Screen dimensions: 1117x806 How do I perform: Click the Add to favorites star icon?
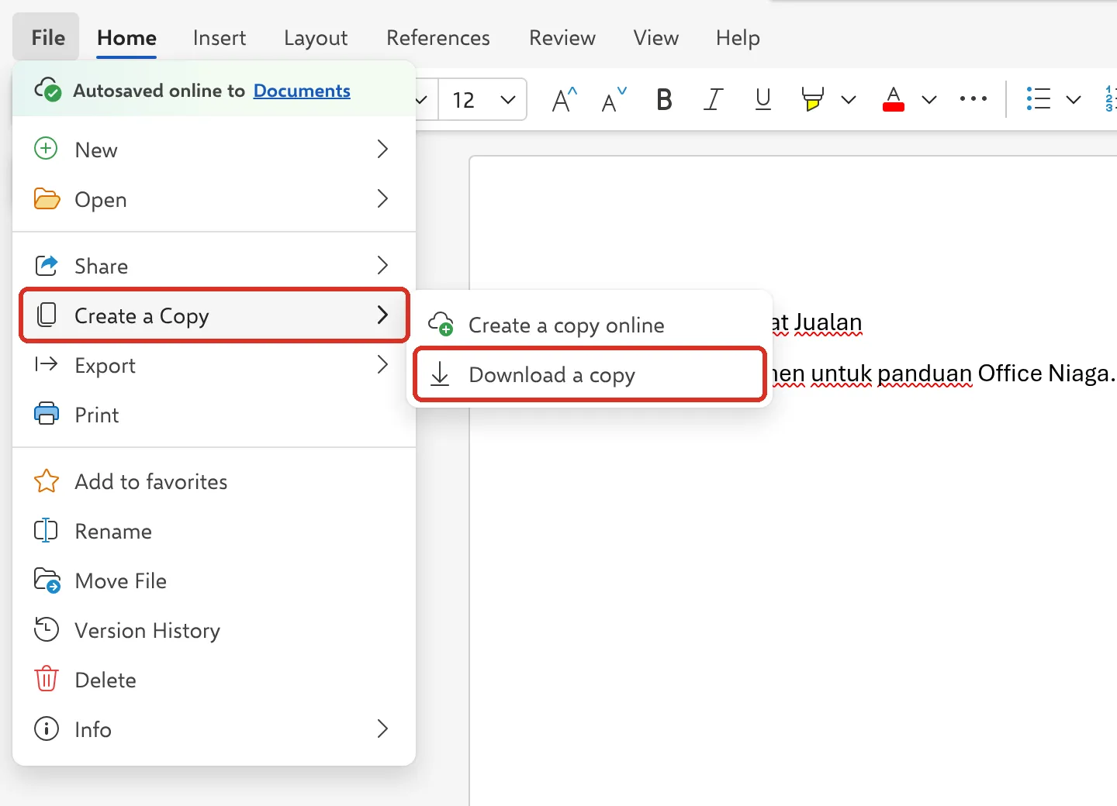tap(47, 481)
